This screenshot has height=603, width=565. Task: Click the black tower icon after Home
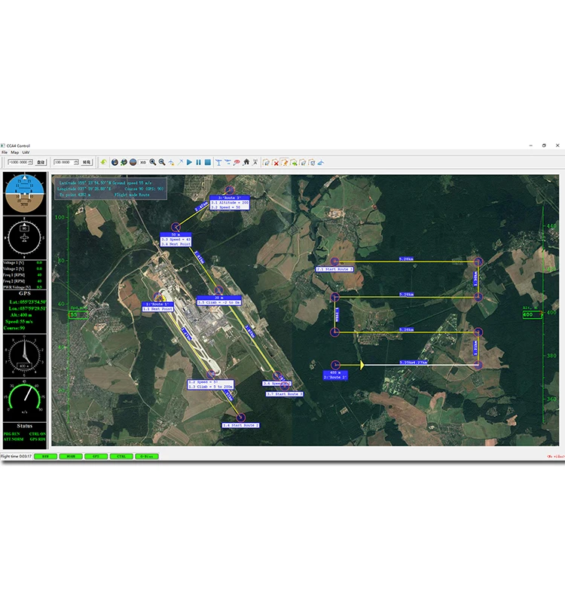(255, 162)
